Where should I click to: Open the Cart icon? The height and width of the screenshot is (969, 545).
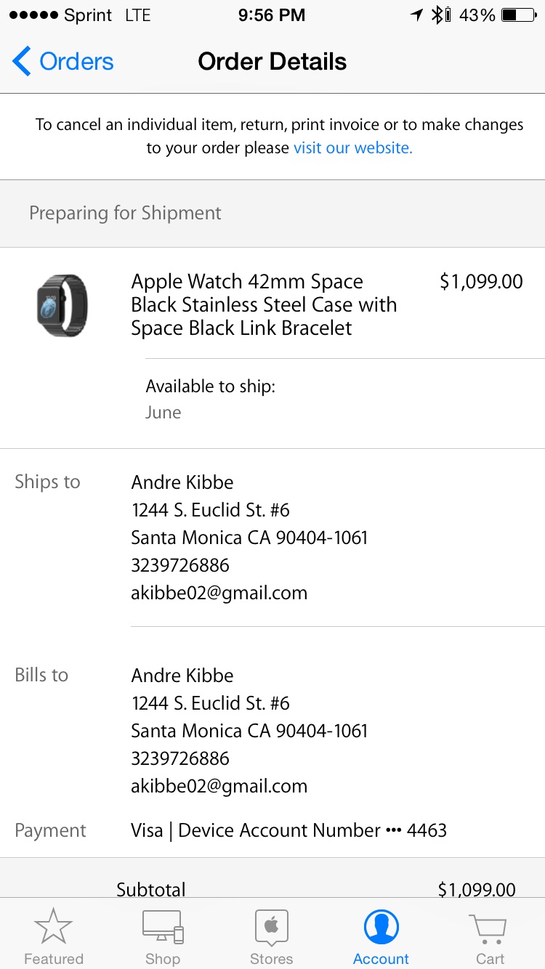[489, 927]
